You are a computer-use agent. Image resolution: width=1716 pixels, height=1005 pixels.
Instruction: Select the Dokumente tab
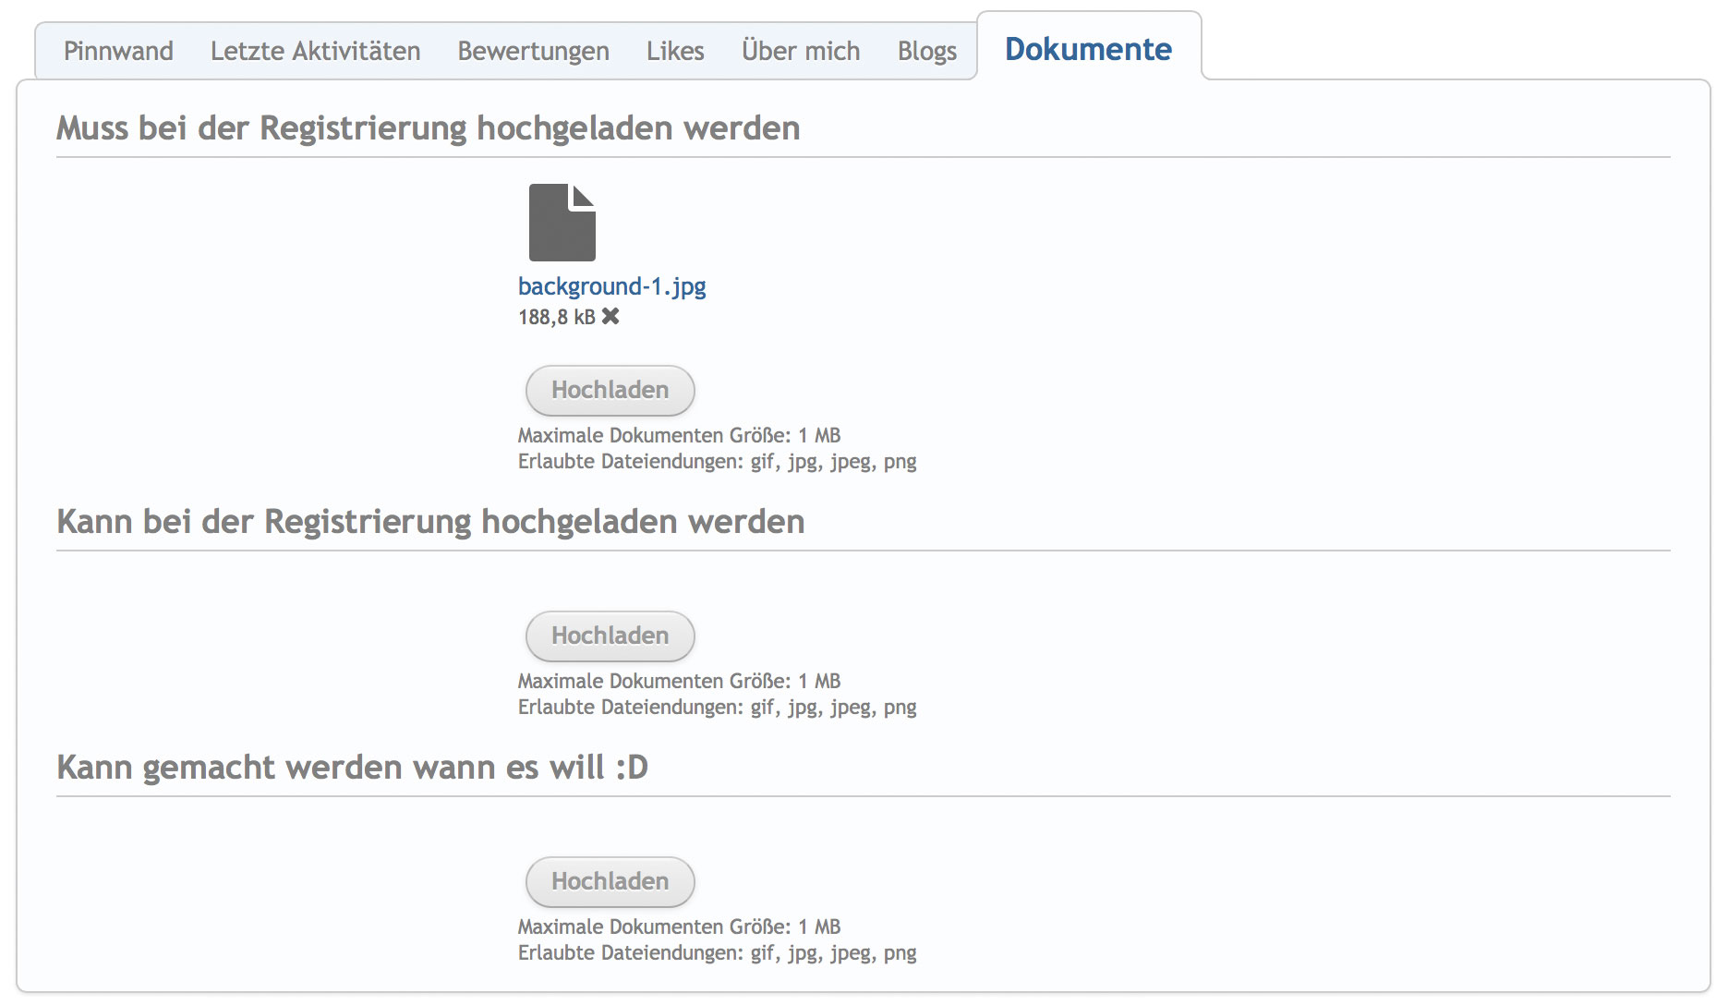point(1088,49)
